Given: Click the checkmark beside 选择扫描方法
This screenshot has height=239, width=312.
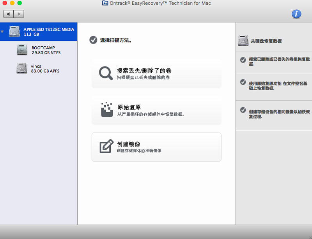Looking at the screenshot, I should tap(93, 40).
